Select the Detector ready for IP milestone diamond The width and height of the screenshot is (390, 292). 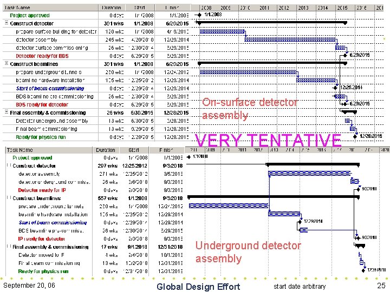click(x=358, y=189)
